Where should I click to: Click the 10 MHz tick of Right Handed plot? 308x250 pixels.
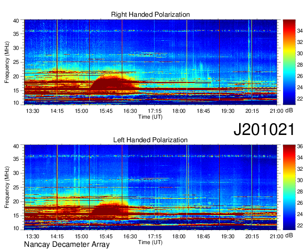pyautogui.click(x=16, y=103)
